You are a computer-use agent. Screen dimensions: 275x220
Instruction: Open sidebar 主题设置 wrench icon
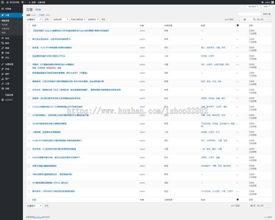click(2, 64)
